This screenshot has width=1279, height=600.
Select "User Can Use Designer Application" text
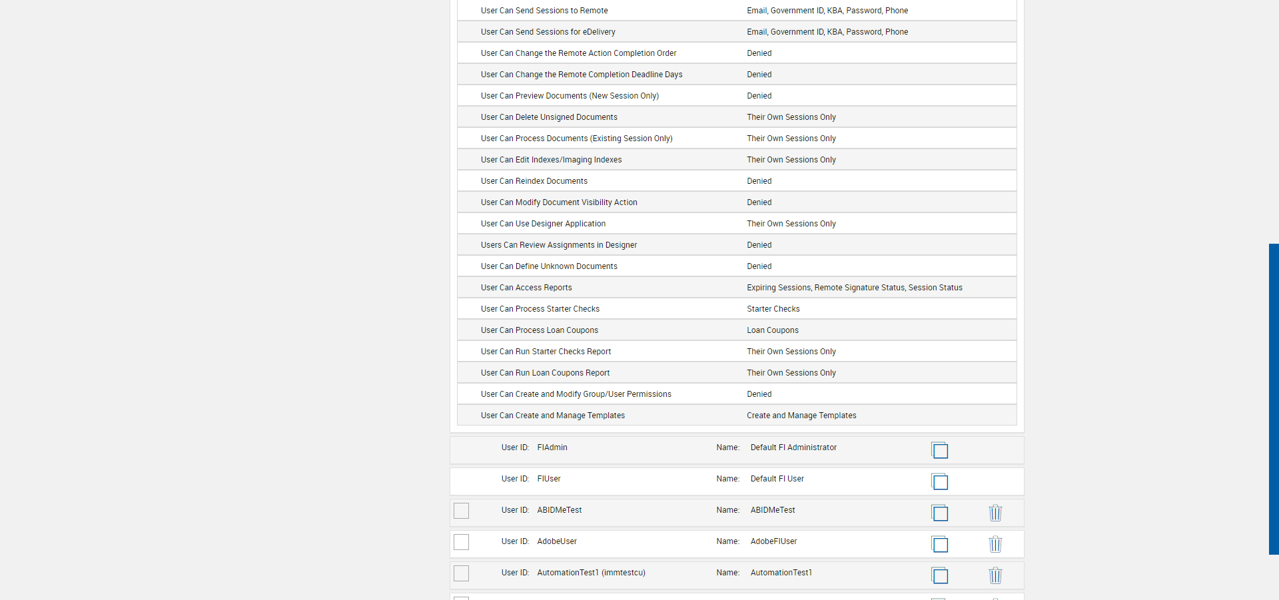pos(543,224)
